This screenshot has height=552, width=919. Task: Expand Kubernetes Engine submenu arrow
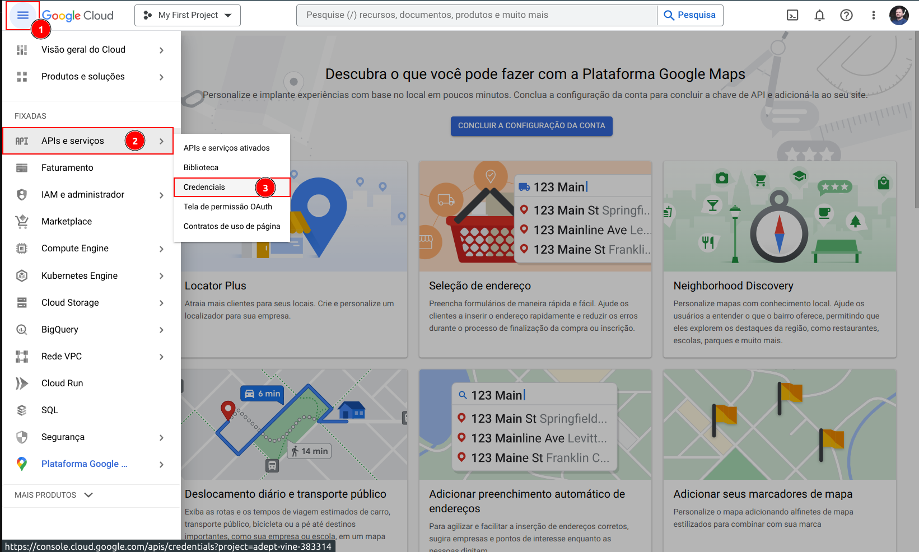coord(161,276)
